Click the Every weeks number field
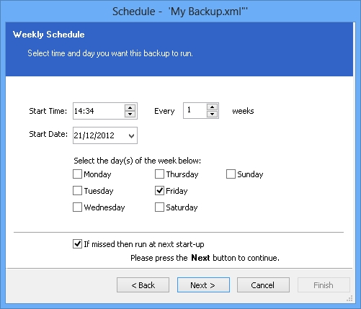Image resolution: width=361 pixels, height=309 pixels. [x=195, y=110]
